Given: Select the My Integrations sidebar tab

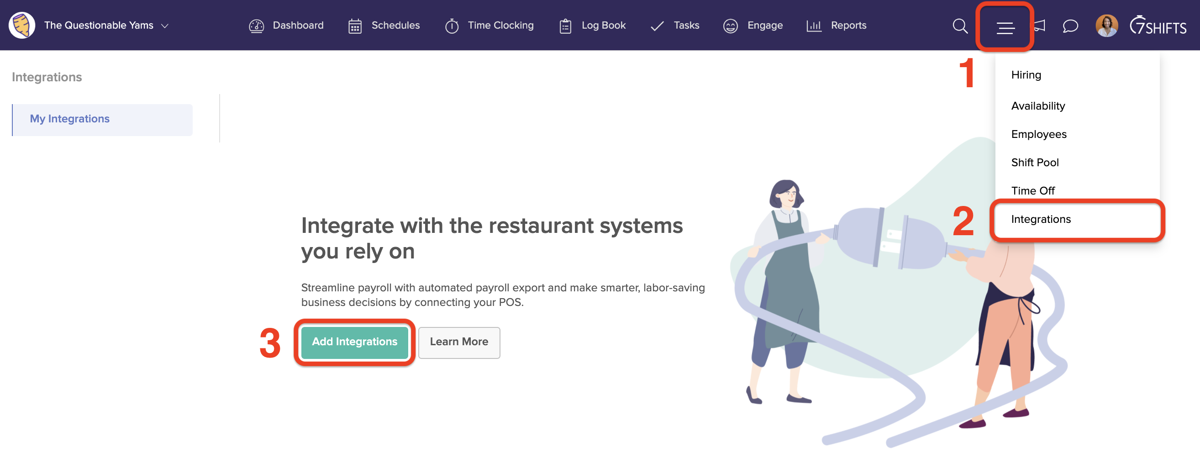Looking at the screenshot, I should 102,120.
